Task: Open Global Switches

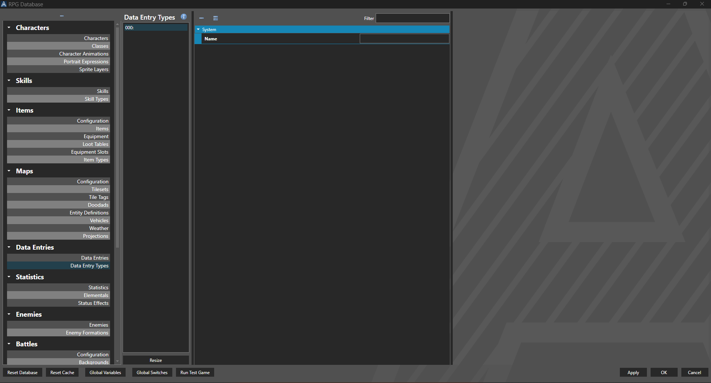Action: 152,372
